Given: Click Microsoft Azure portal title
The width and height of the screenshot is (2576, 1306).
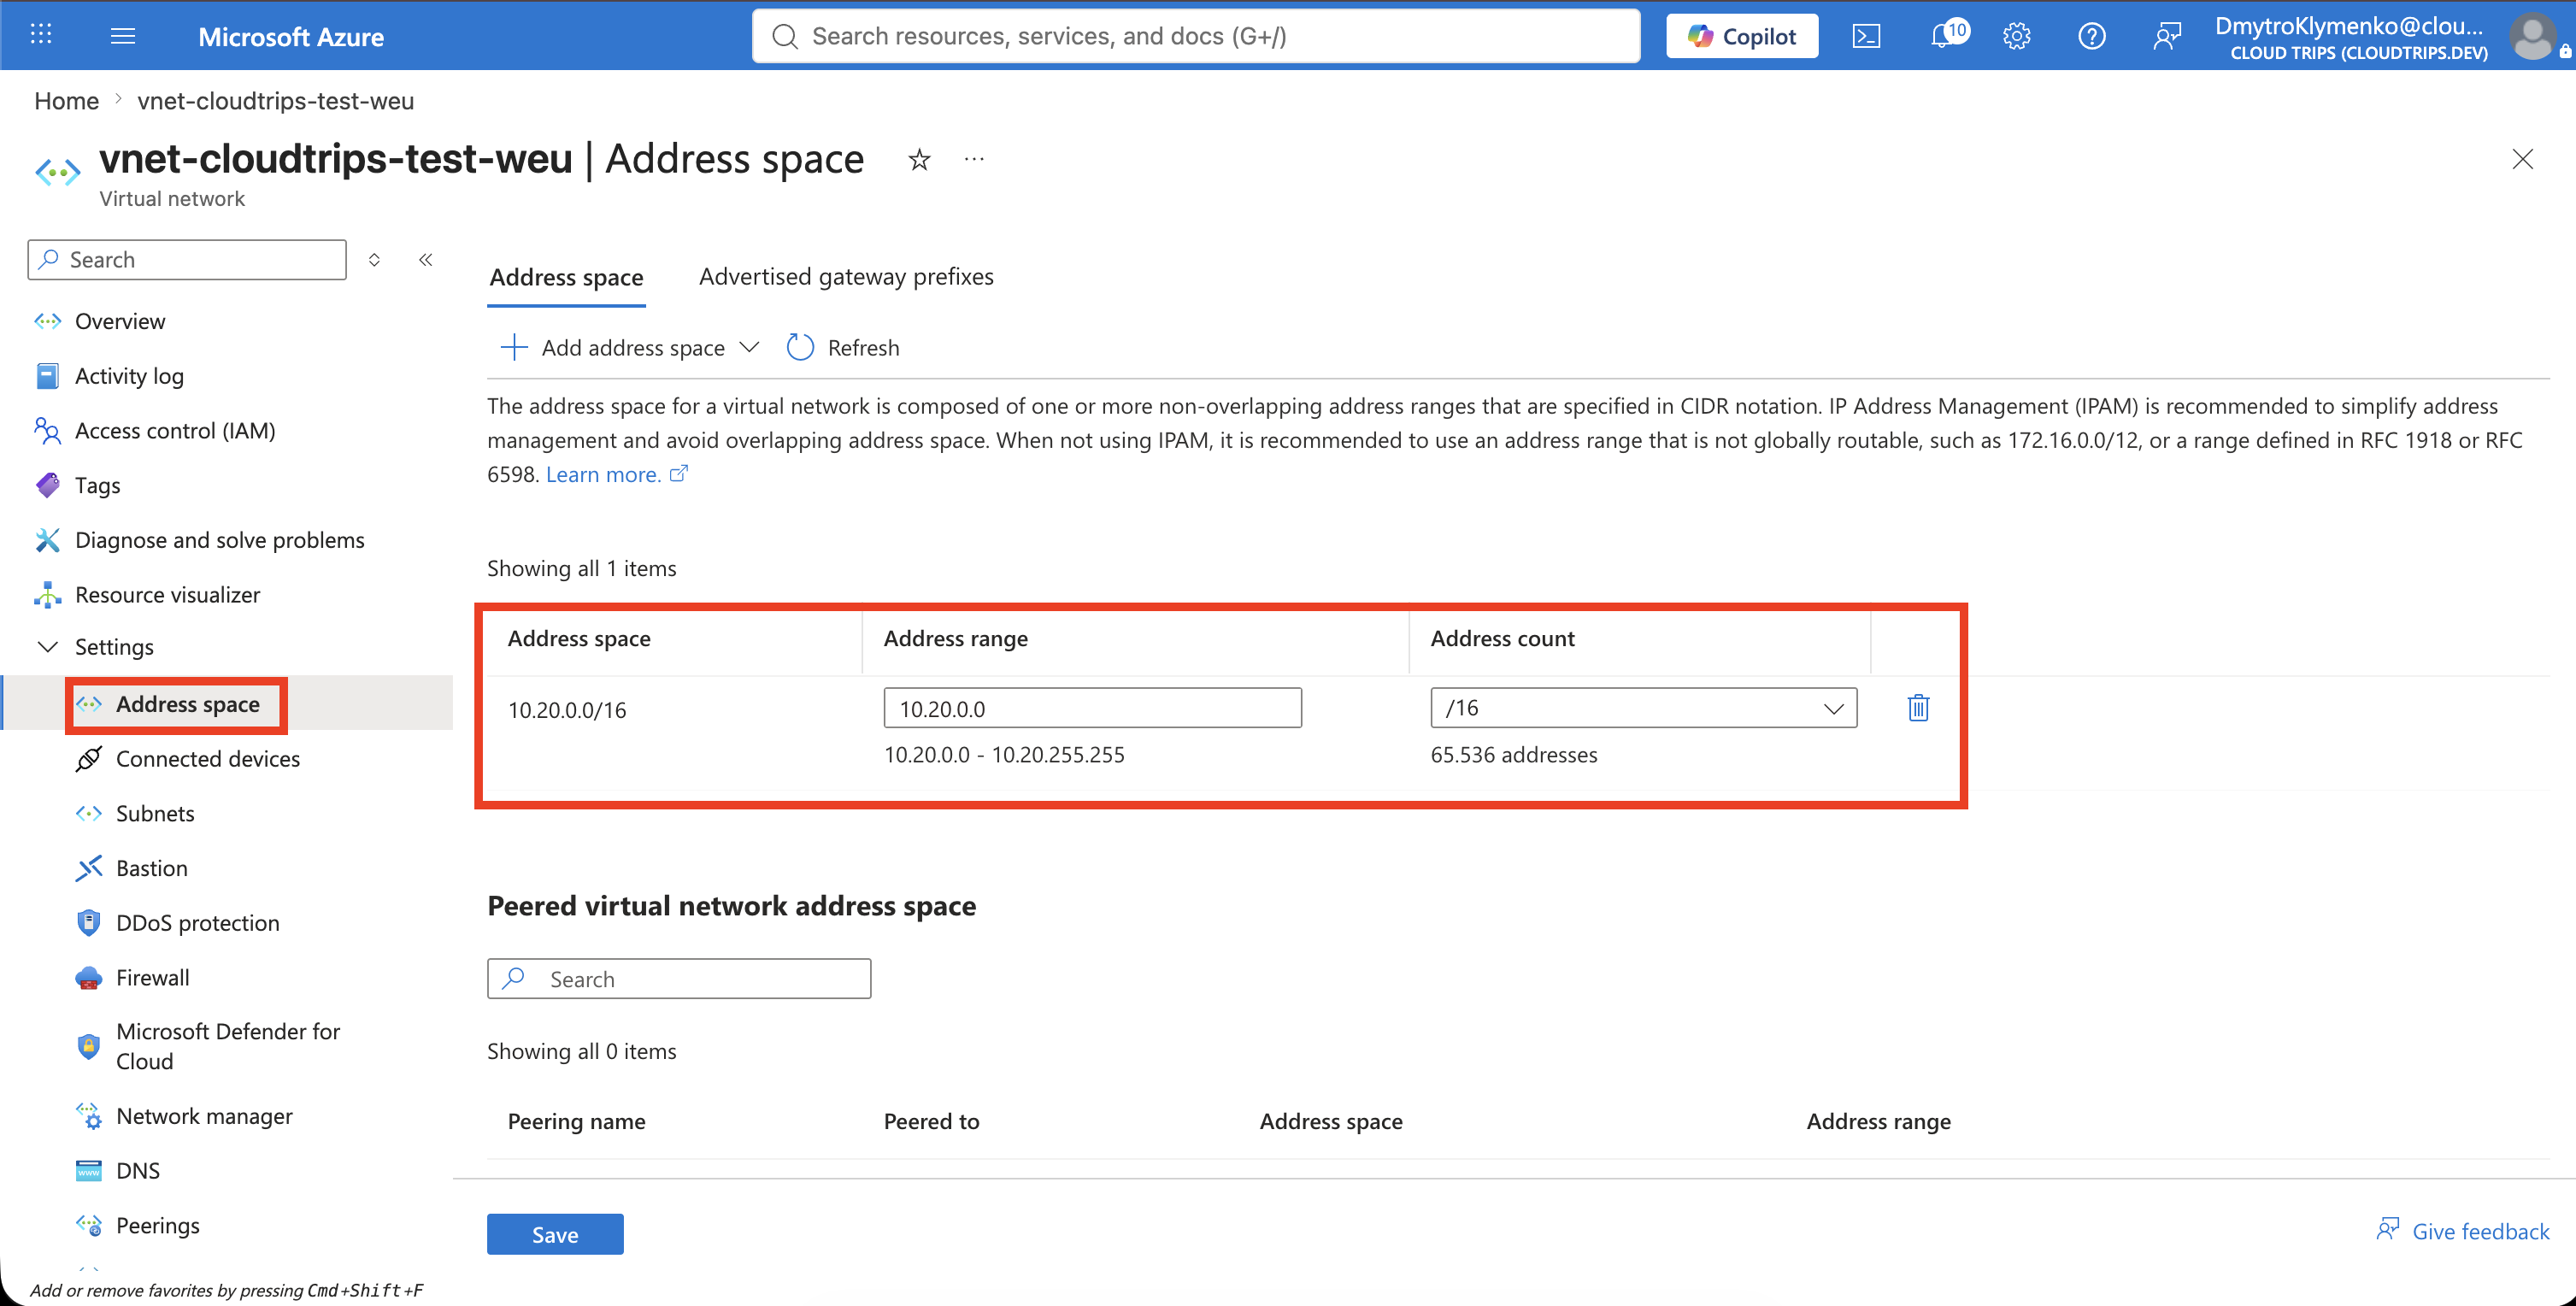Looking at the screenshot, I should tap(291, 37).
